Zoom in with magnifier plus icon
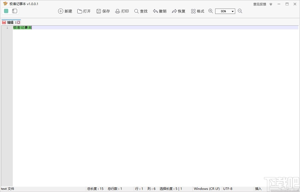The width and height of the screenshot is (300, 192). [x=211, y=11]
